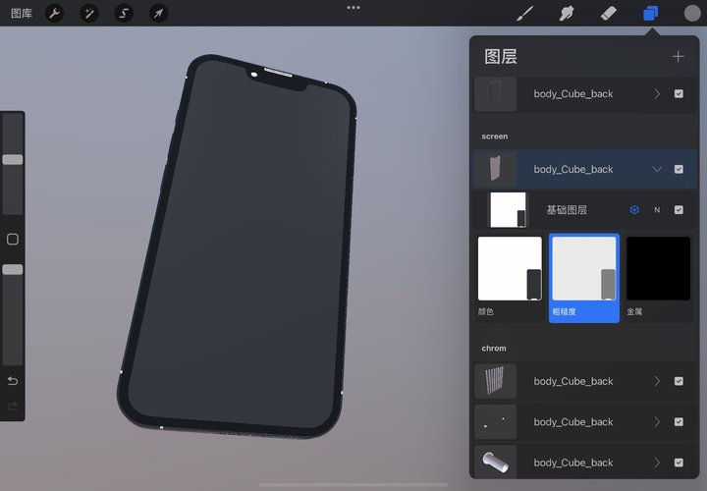Redo action using sidebar redo arrow
Screen dimensions: 707x491
tap(13, 407)
